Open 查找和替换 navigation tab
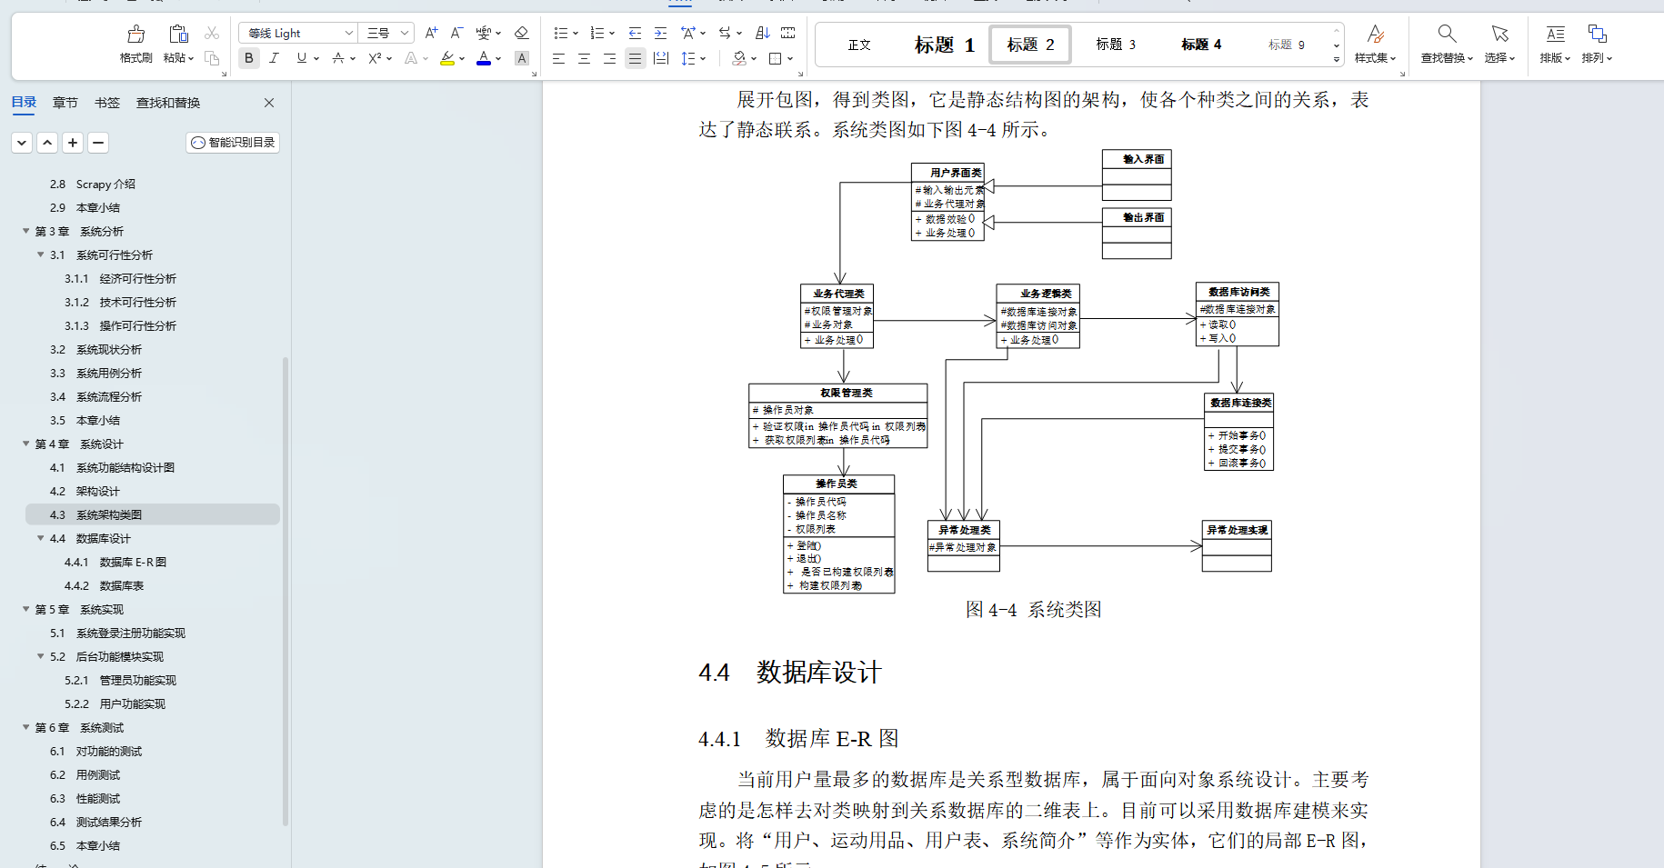Screen dimensions: 1664x868 coord(168,103)
